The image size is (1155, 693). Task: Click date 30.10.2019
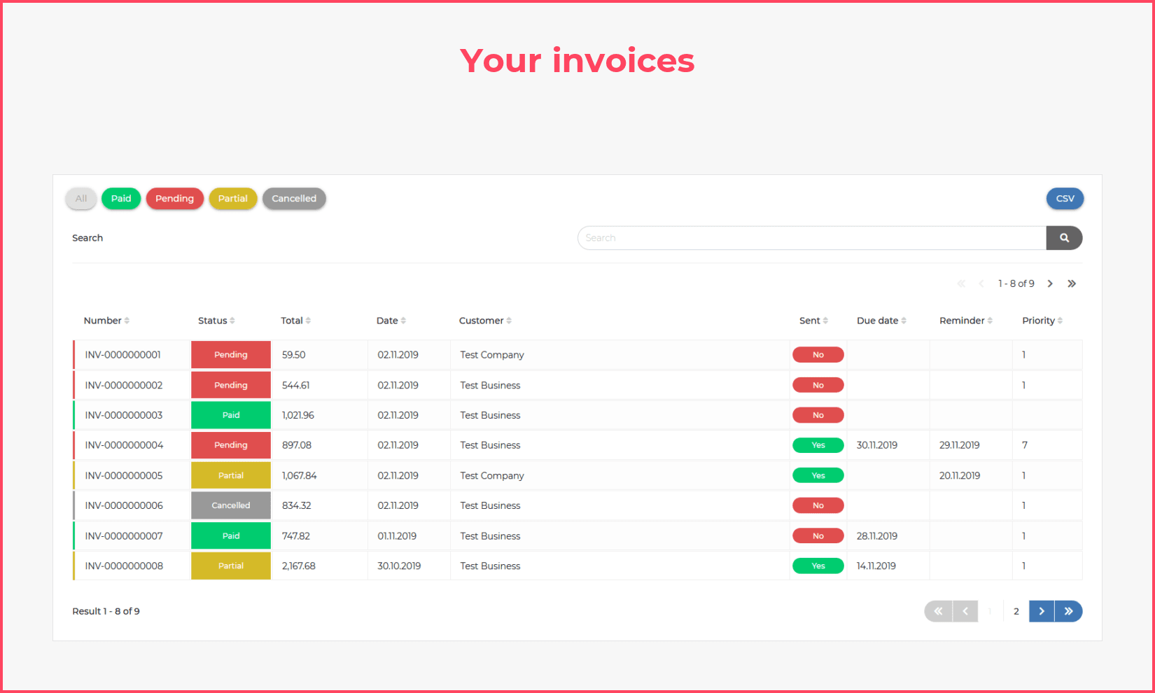pyautogui.click(x=399, y=566)
